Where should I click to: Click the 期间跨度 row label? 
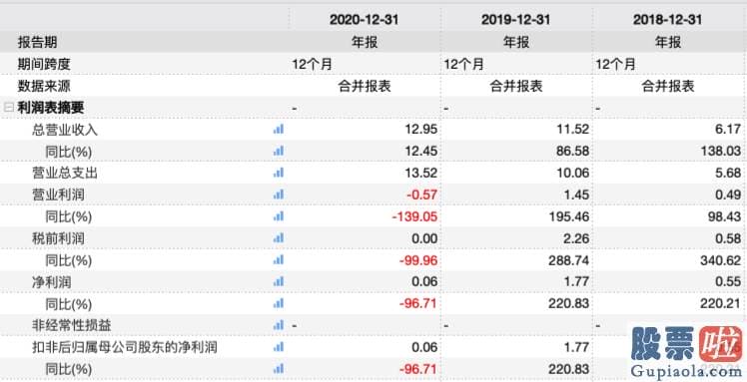pyautogui.click(x=44, y=64)
